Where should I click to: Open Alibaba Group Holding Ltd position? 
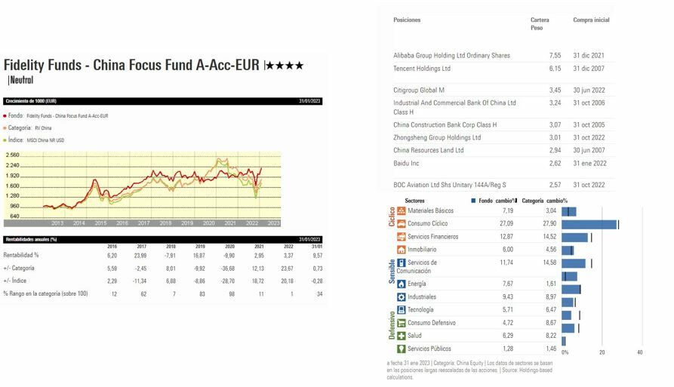451,56
